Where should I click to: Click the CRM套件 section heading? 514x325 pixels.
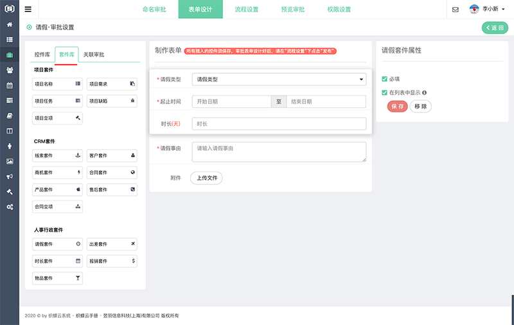44,141
